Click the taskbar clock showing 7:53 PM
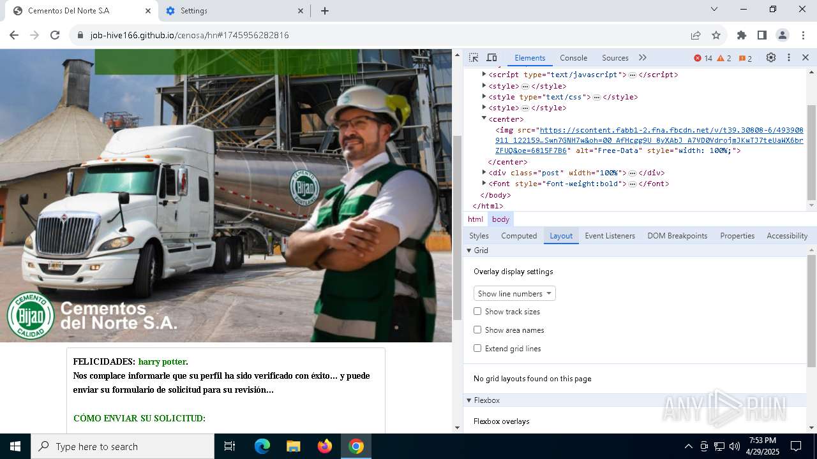 tap(763, 446)
